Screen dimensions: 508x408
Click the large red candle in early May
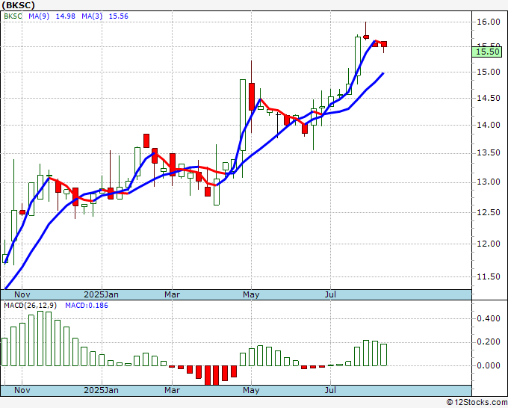(252, 96)
